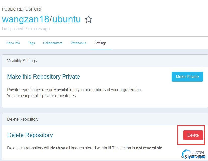Star the wangzan18/ubuntu repository
Image resolution: width=208 pixels, height=161 pixels.
click(x=89, y=19)
